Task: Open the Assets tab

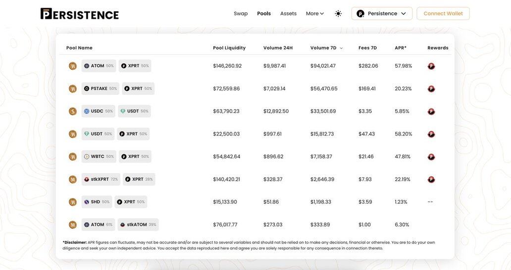Action: (x=288, y=14)
